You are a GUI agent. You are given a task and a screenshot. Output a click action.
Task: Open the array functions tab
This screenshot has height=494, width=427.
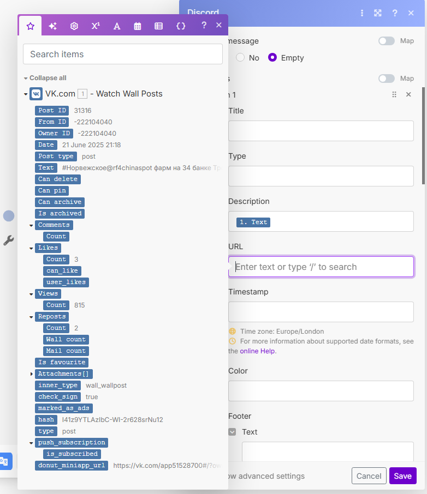158,26
